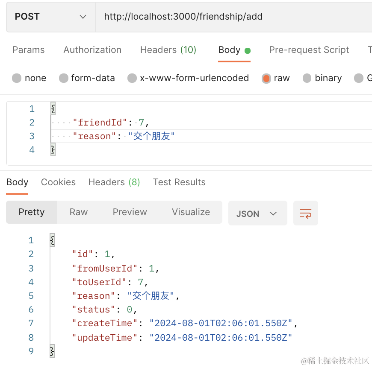Open request Headers (10) tab
This screenshot has width=372, height=368.
pos(168,50)
